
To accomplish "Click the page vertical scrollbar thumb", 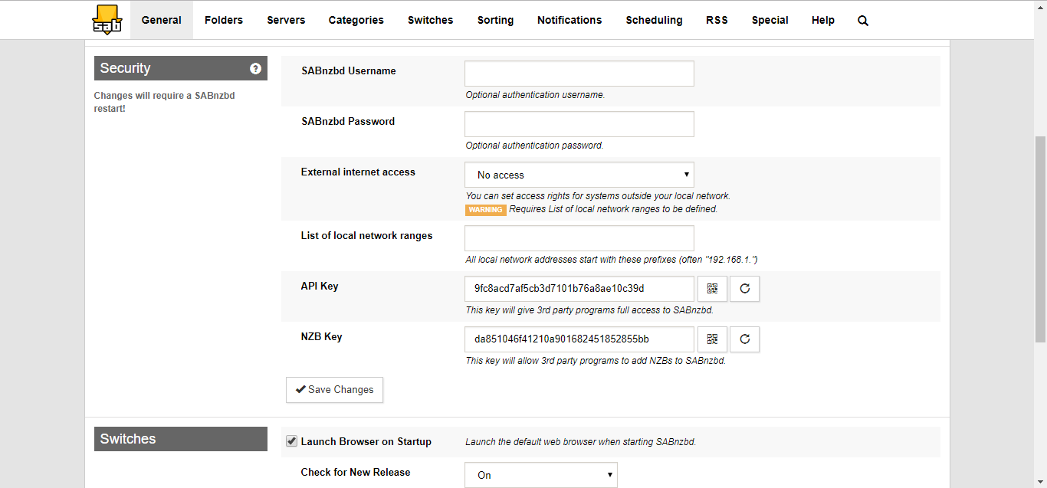I will (x=1040, y=239).
